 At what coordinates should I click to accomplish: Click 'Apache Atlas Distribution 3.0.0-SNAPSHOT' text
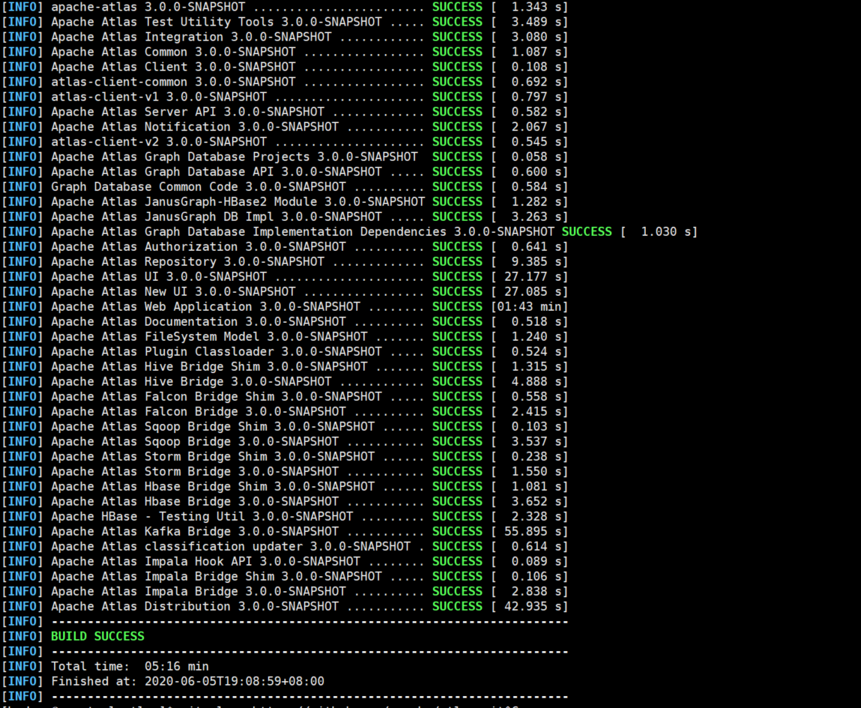[x=195, y=606]
